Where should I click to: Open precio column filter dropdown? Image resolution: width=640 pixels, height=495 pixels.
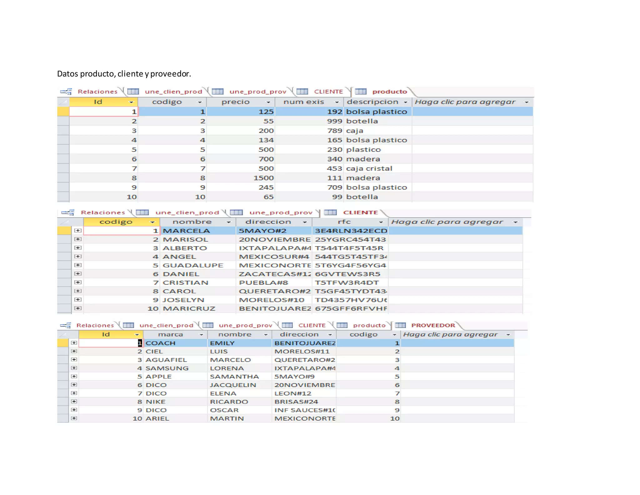(x=268, y=102)
